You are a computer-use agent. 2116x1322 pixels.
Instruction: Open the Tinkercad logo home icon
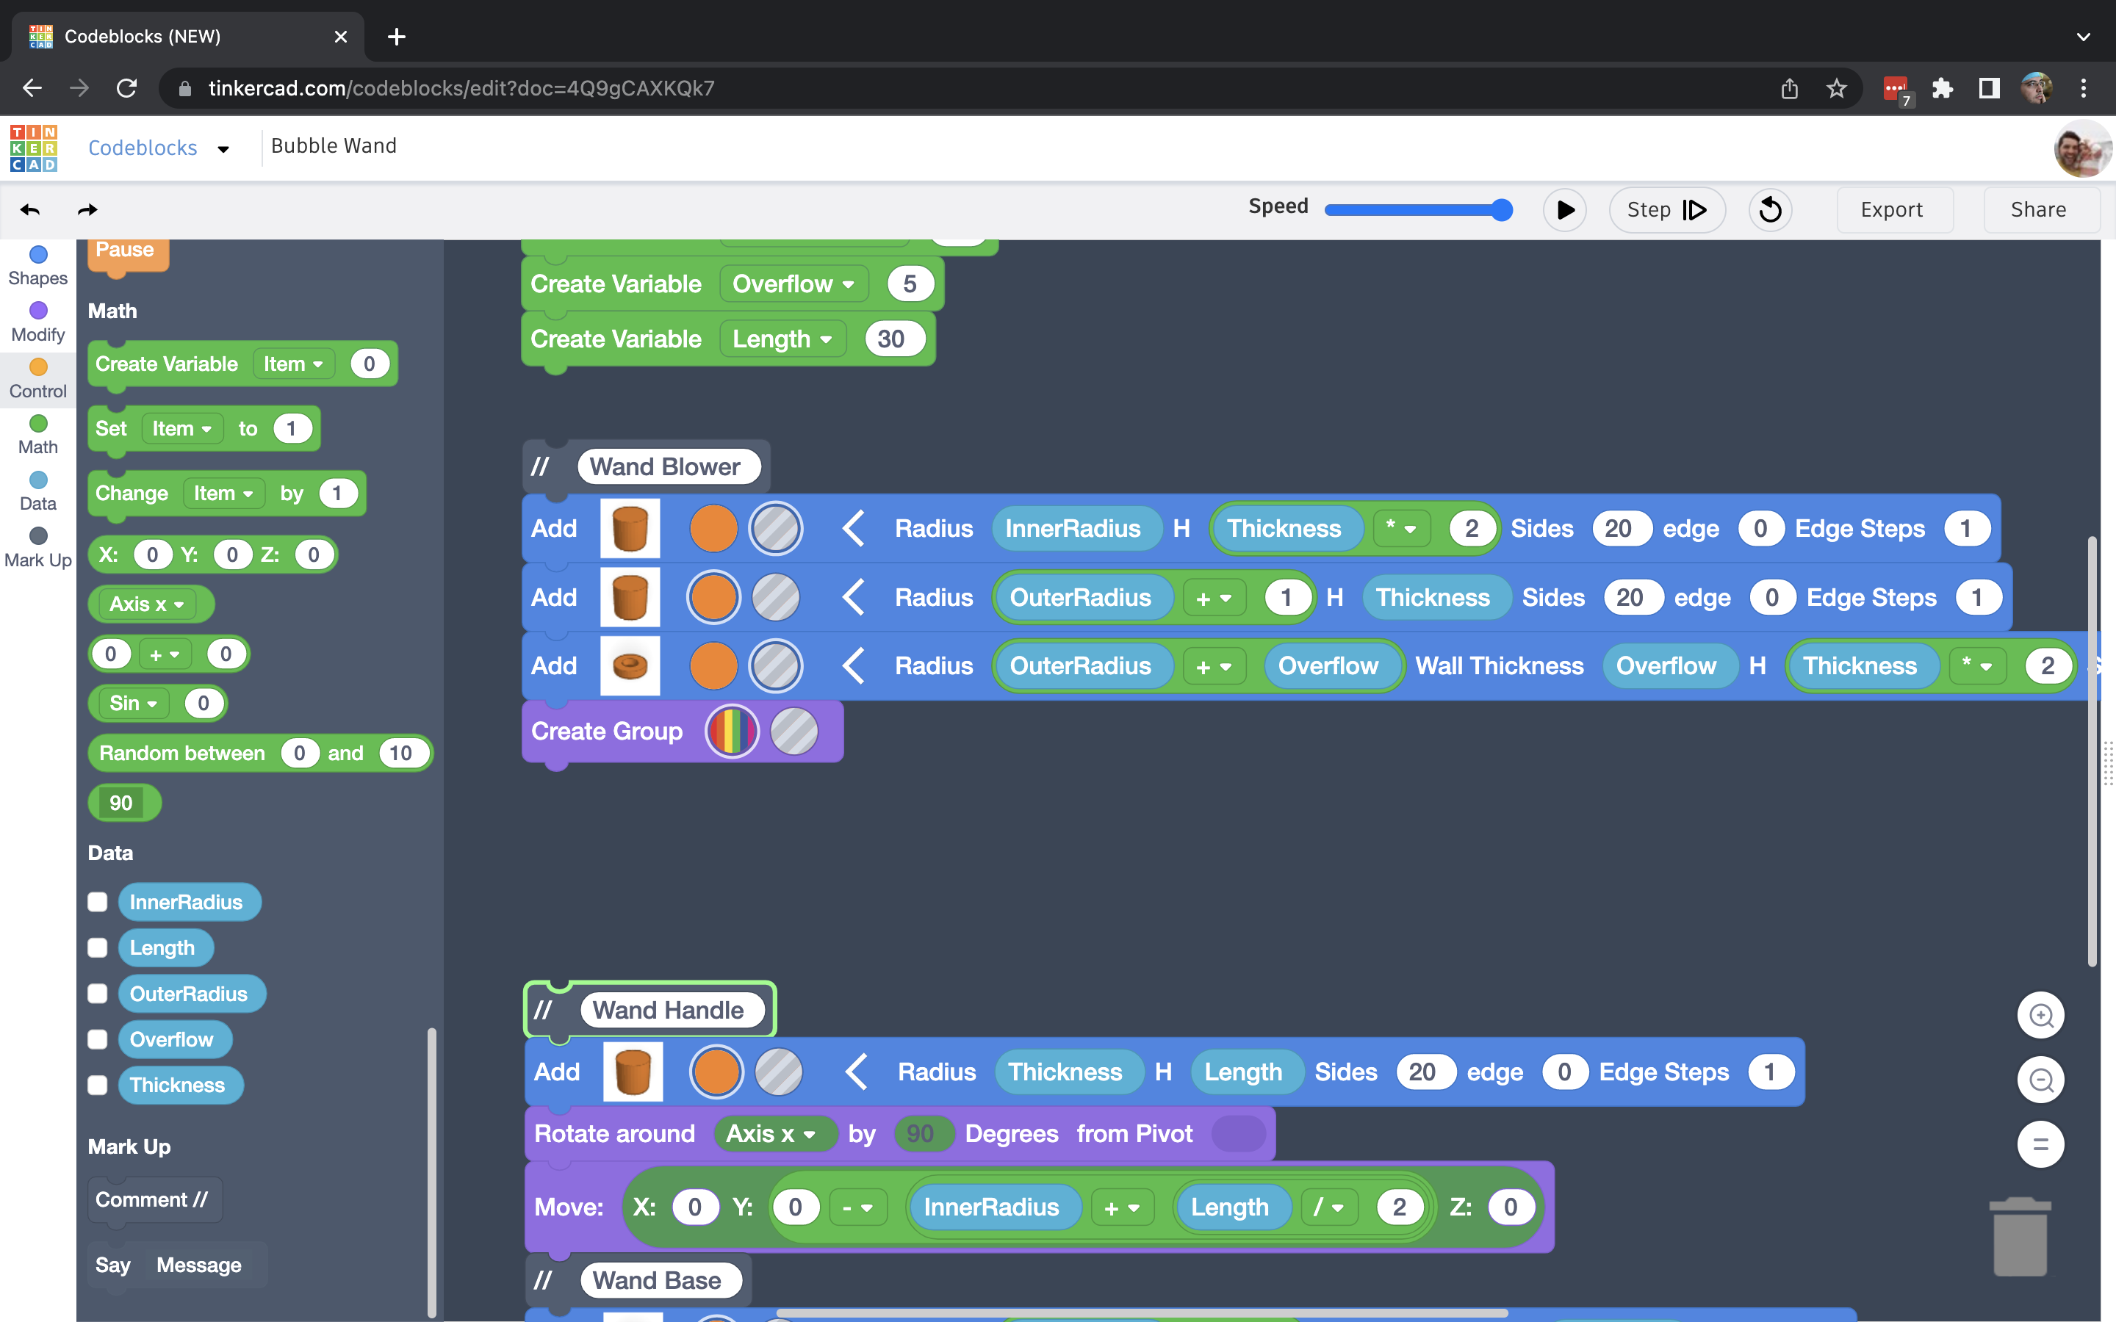click(34, 148)
